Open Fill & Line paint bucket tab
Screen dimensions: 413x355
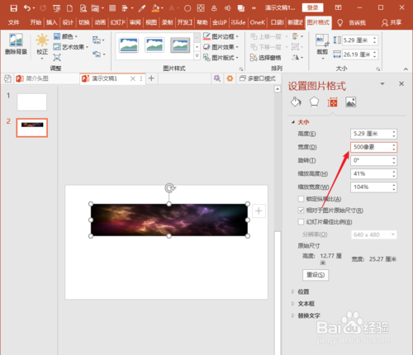click(x=296, y=102)
